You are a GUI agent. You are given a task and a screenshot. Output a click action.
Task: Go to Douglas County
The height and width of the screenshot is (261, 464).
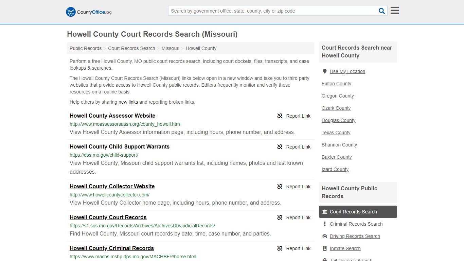tap(338, 120)
